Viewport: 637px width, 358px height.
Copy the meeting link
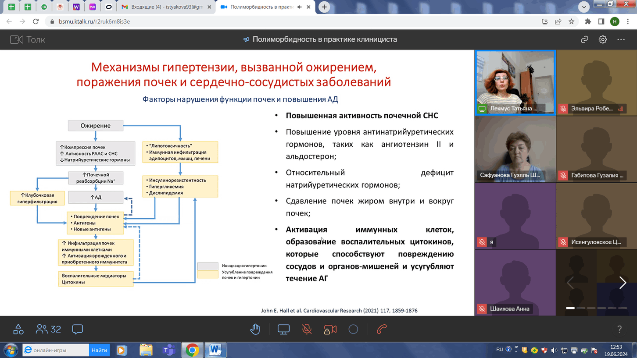[584, 39]
